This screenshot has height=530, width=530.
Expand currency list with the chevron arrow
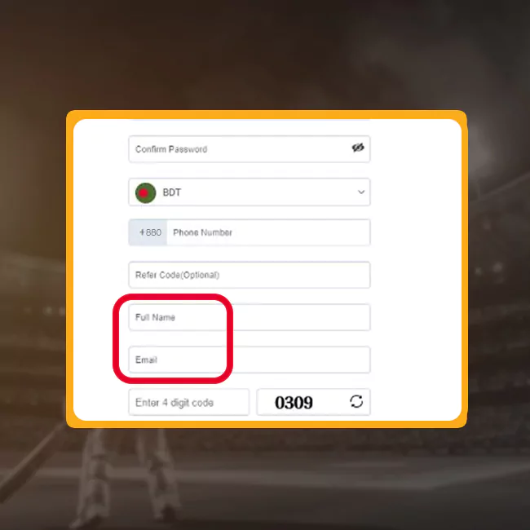click(x=361, y=192)
